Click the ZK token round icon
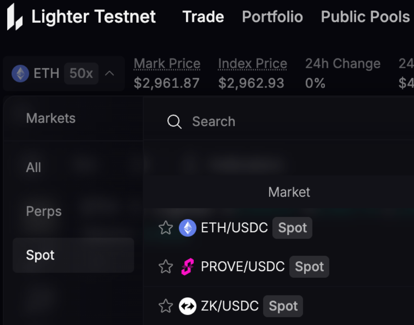The image size is (414, 325). click(187, 306)
